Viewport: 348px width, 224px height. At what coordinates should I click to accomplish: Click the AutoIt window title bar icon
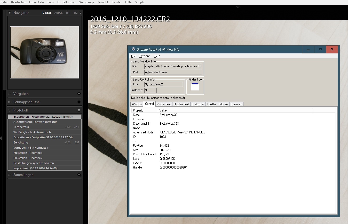point(133,49)
